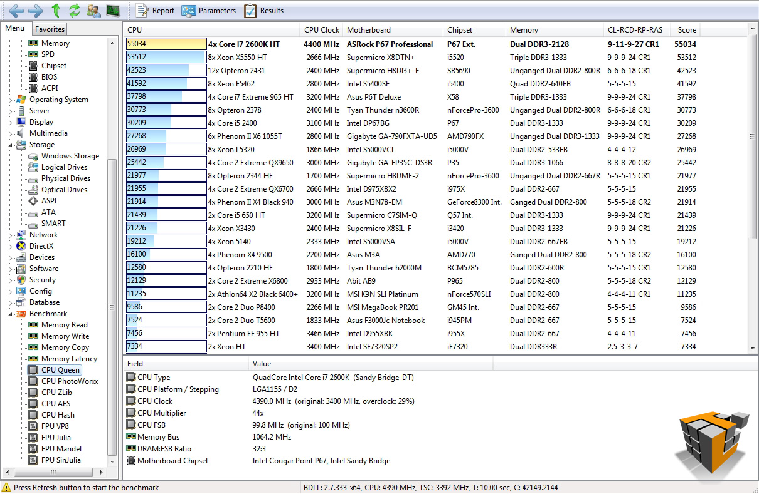Select the Memory Copy benchmark
Viewport: 759px width, 494px height.
(x=65, y=347)
